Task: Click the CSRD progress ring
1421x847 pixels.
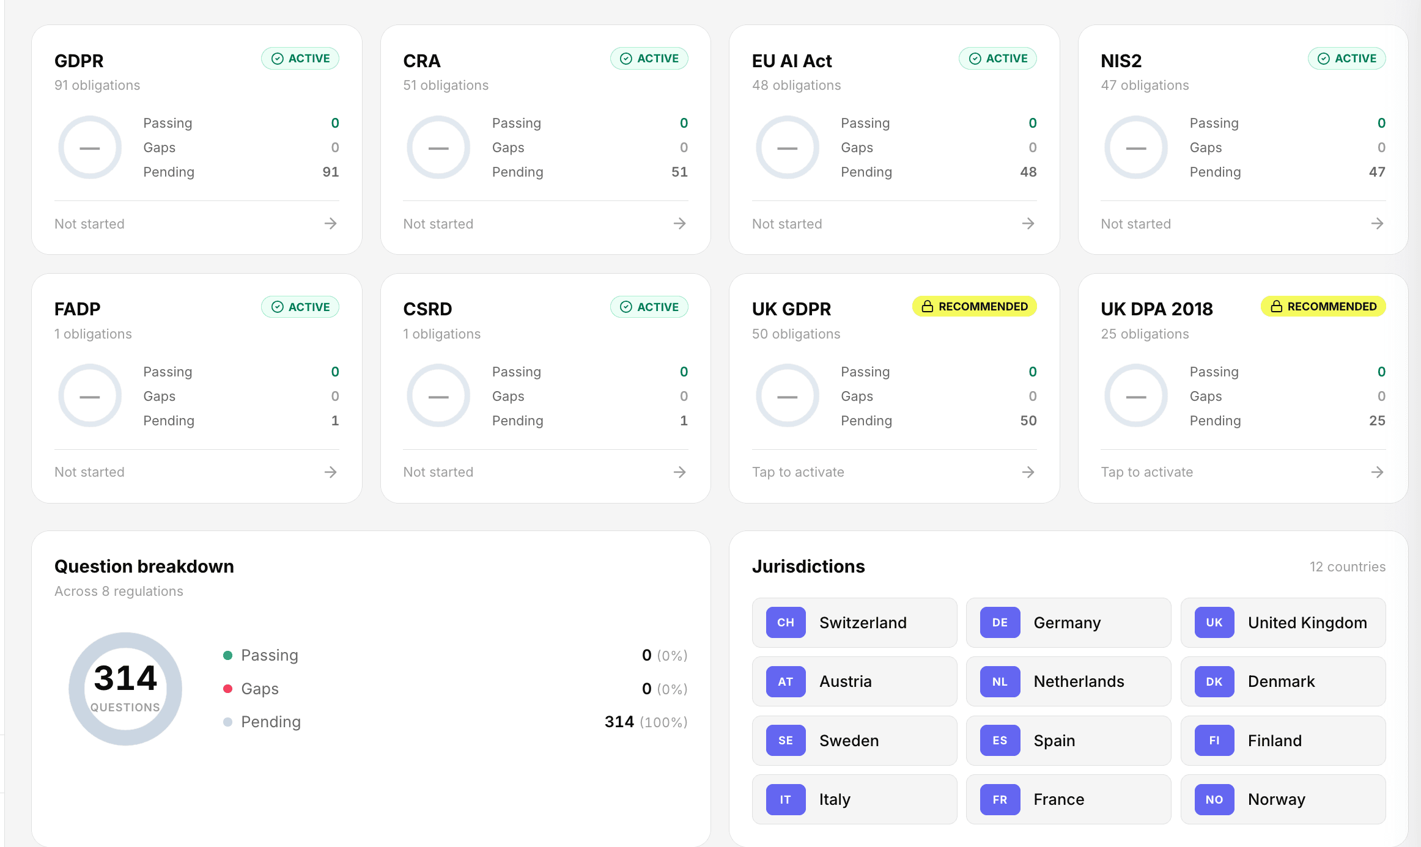Action: click(x=438, y=396)
